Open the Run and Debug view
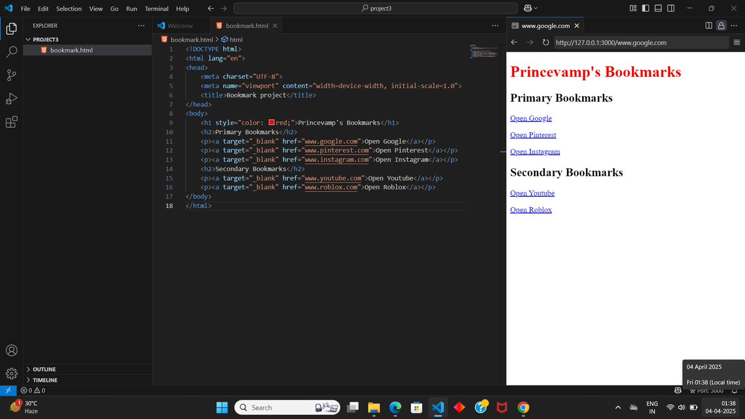The image size is (745, 419). pos(11,99)
